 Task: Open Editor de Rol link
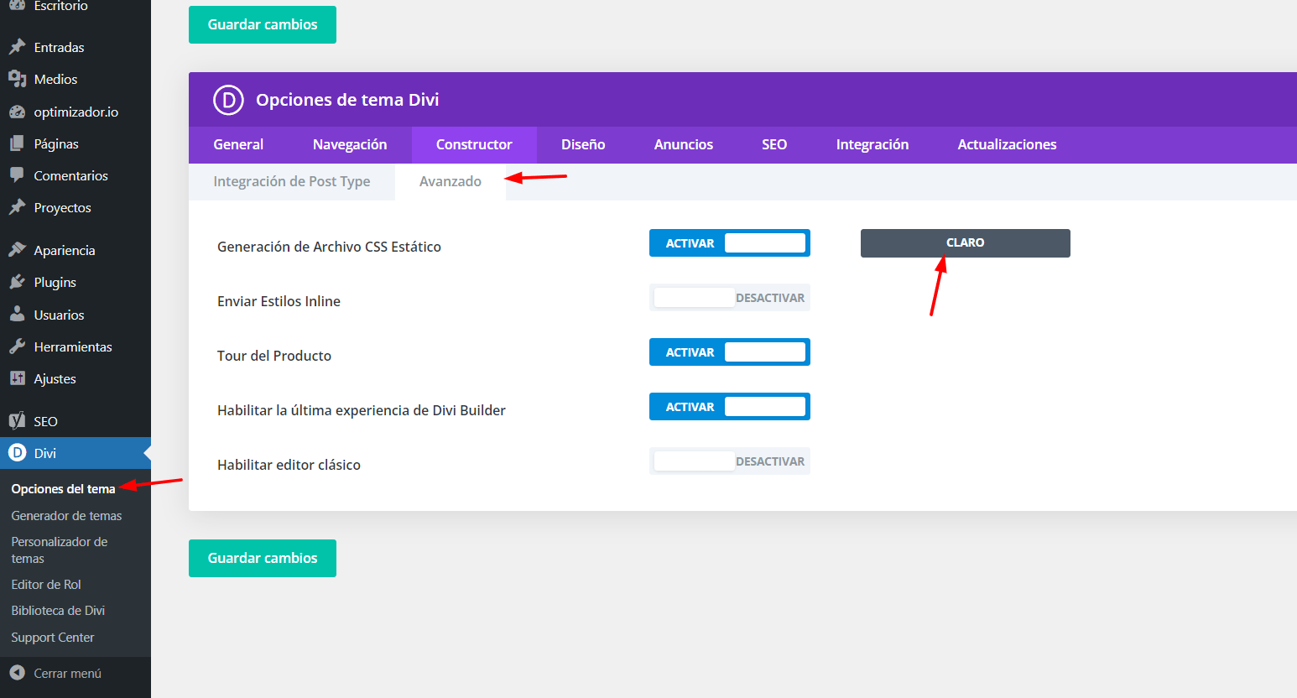click(x=46, y=585)
